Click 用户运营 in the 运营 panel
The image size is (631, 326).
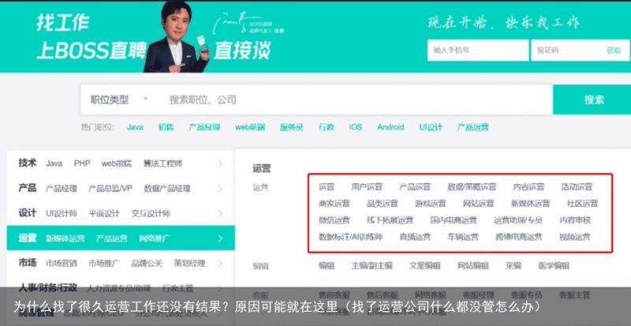click(x=367, y=187)
